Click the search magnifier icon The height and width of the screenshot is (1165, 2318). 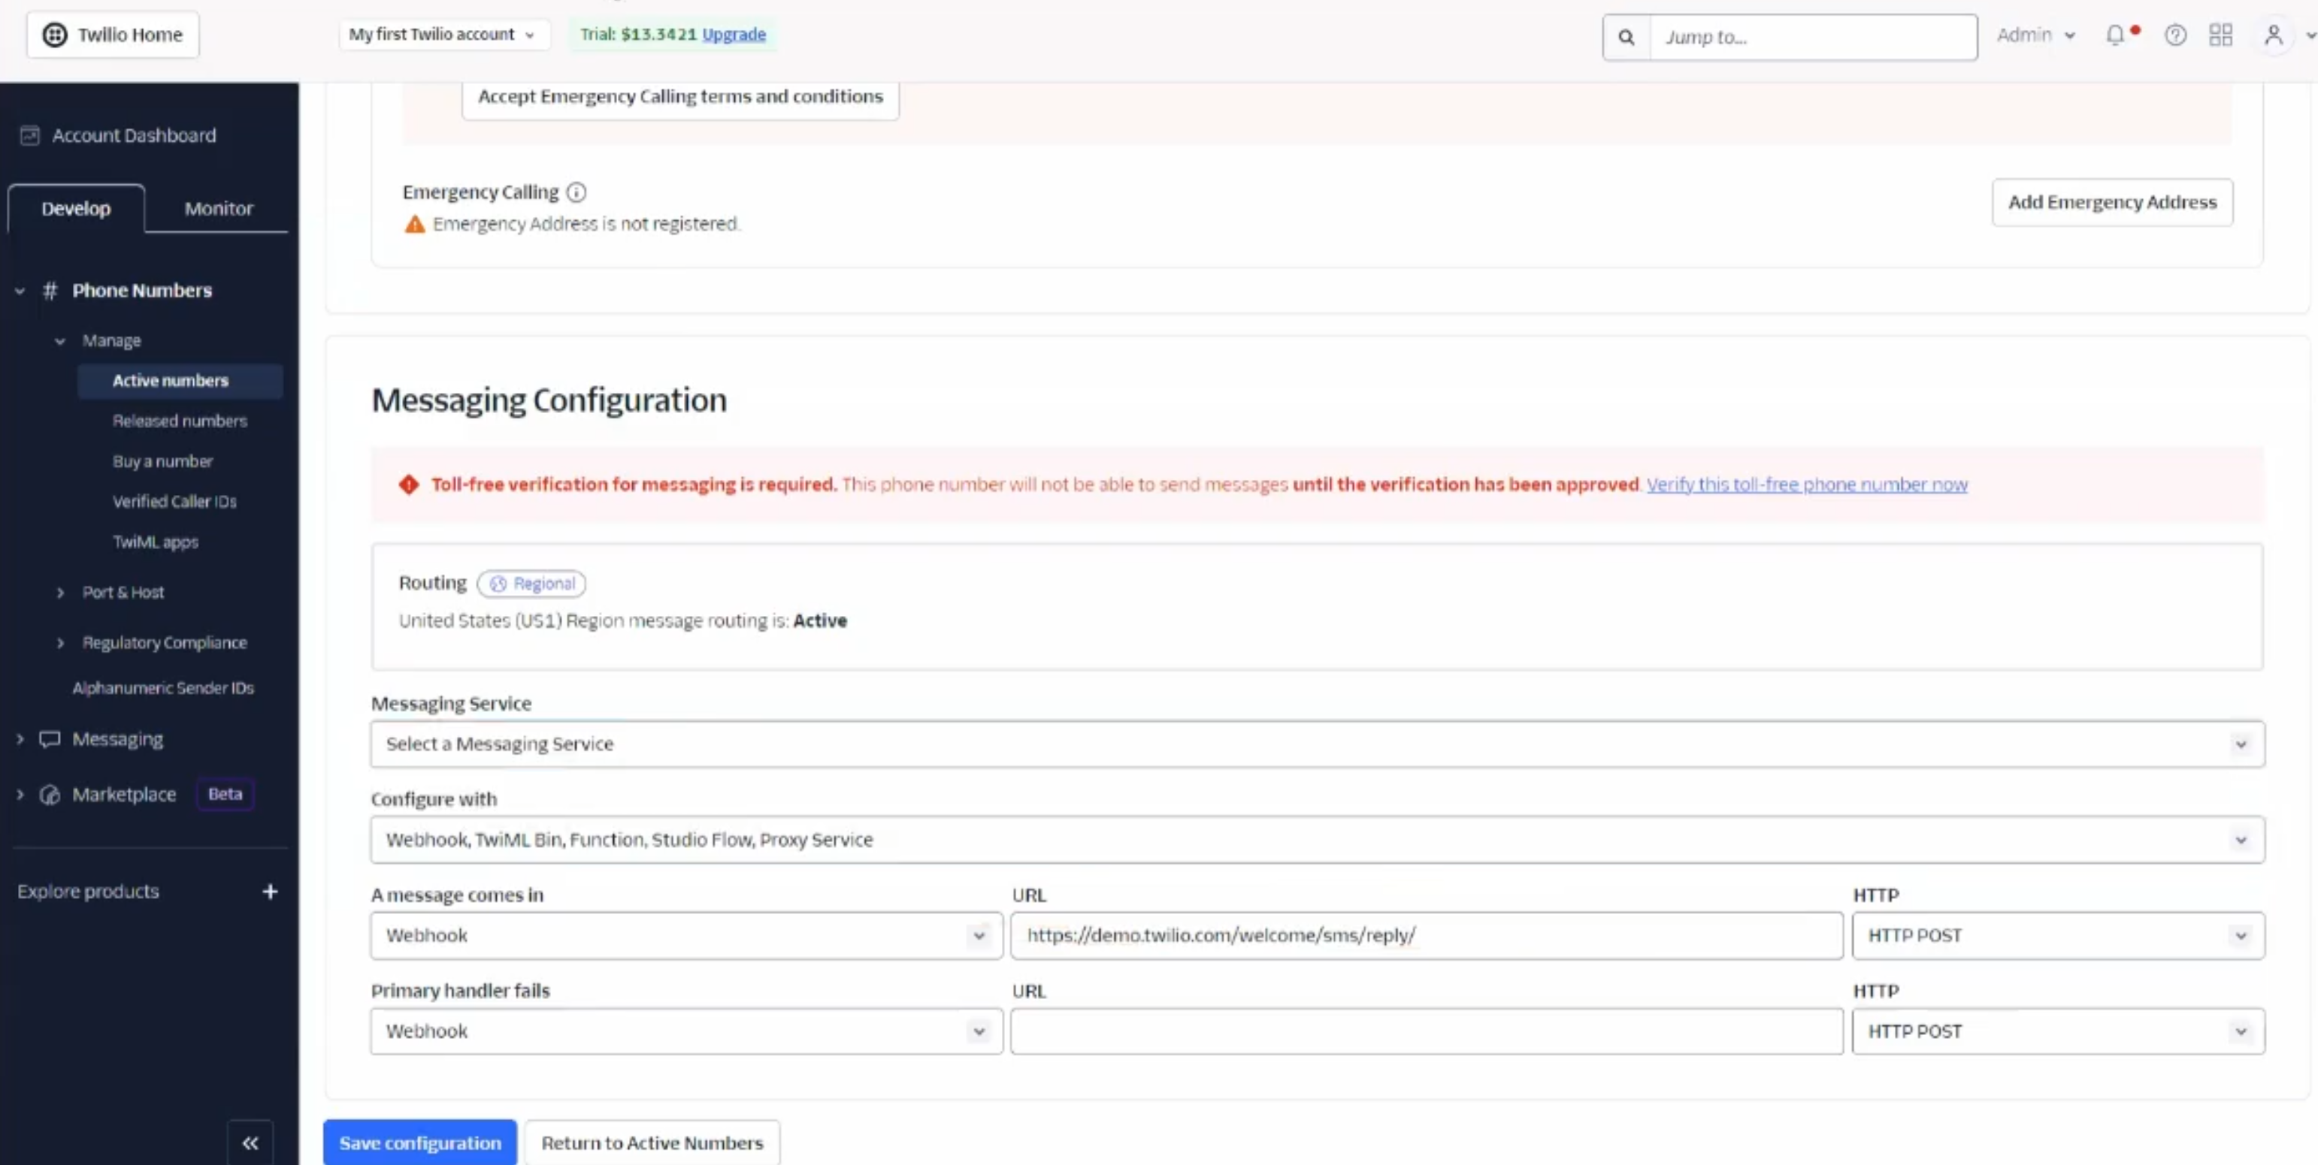point(1626,37)
